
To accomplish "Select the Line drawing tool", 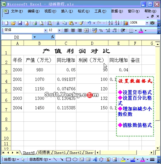I will (55, 159).
